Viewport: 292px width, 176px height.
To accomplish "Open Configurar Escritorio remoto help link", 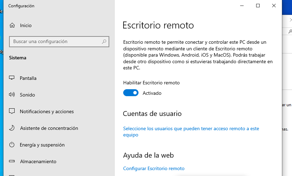I will 154,169.
